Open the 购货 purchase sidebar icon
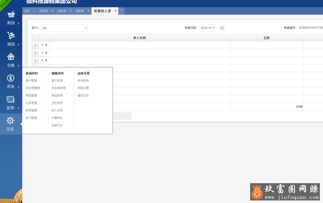Screen dimensions: 323x203 click(x=11, y=15)
